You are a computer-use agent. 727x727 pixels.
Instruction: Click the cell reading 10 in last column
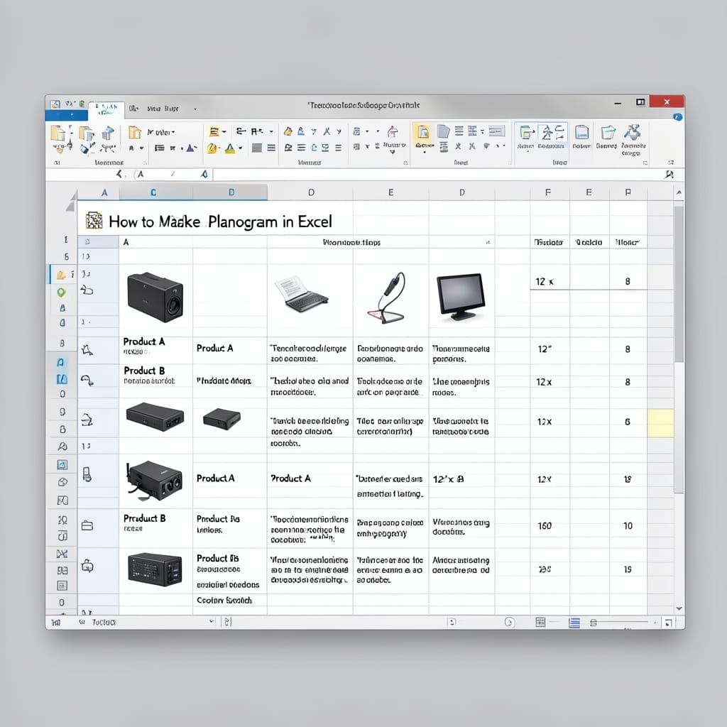pos(628,526)
